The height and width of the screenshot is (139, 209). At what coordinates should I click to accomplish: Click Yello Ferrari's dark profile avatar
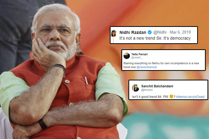tap(127, 56)
